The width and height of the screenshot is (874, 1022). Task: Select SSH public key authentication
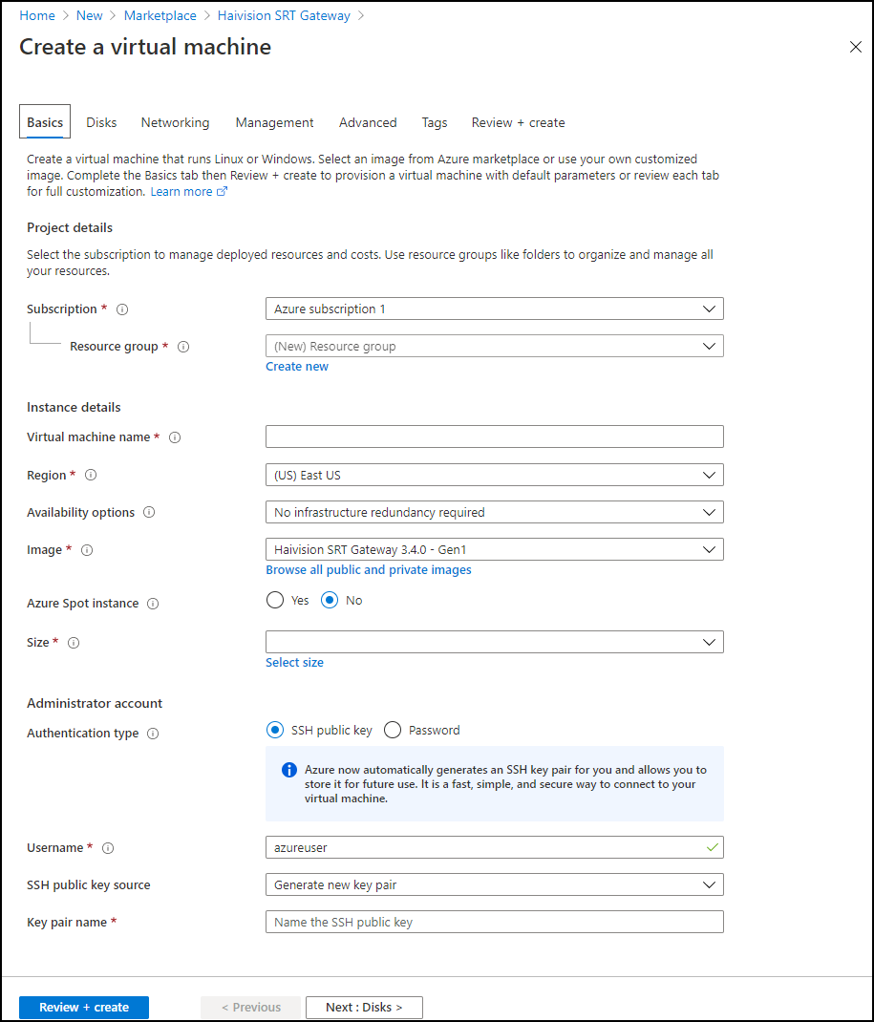(x=275, y=731)
